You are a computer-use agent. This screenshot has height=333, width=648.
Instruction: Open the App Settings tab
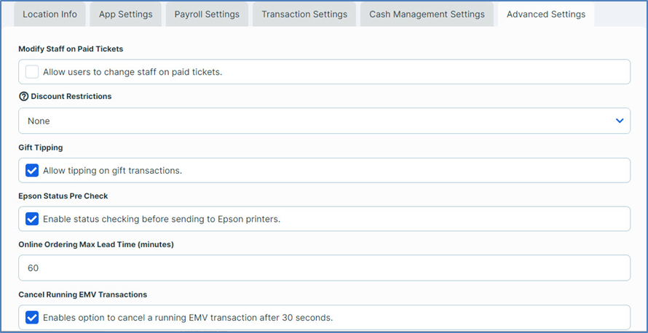click(125, 15)
